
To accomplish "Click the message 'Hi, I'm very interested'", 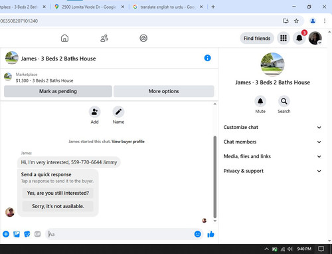I will 69,162.
